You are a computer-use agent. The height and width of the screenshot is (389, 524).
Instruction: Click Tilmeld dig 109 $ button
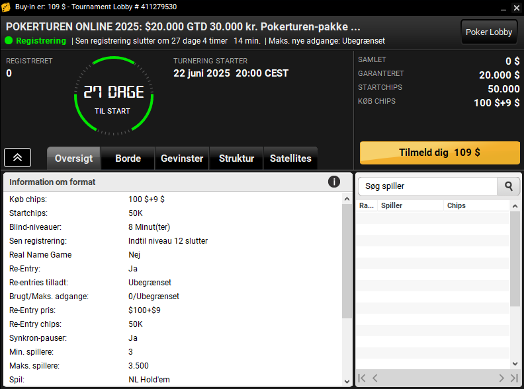coord(440,153)
